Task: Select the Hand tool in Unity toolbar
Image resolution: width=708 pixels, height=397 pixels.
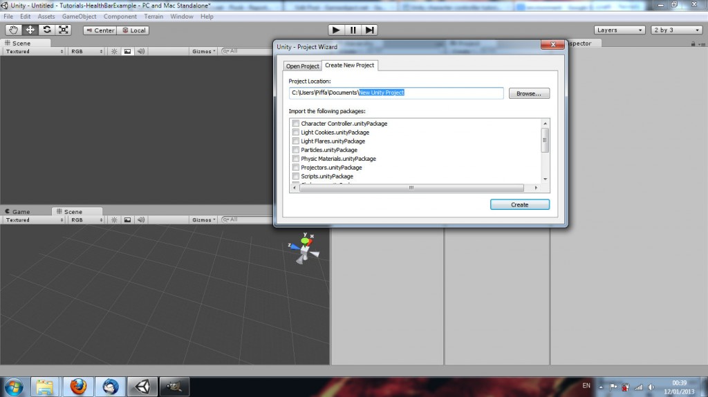Action: (x=14, y=30)
